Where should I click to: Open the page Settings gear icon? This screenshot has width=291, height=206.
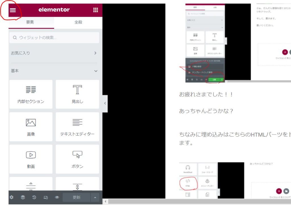click(x=12, y=197)
